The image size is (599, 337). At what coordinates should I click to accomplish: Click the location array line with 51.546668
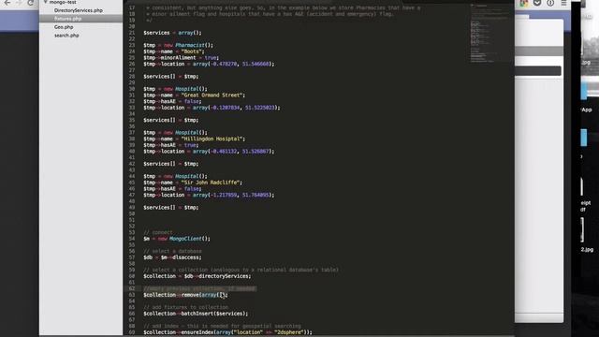click(x=209, y=64)
